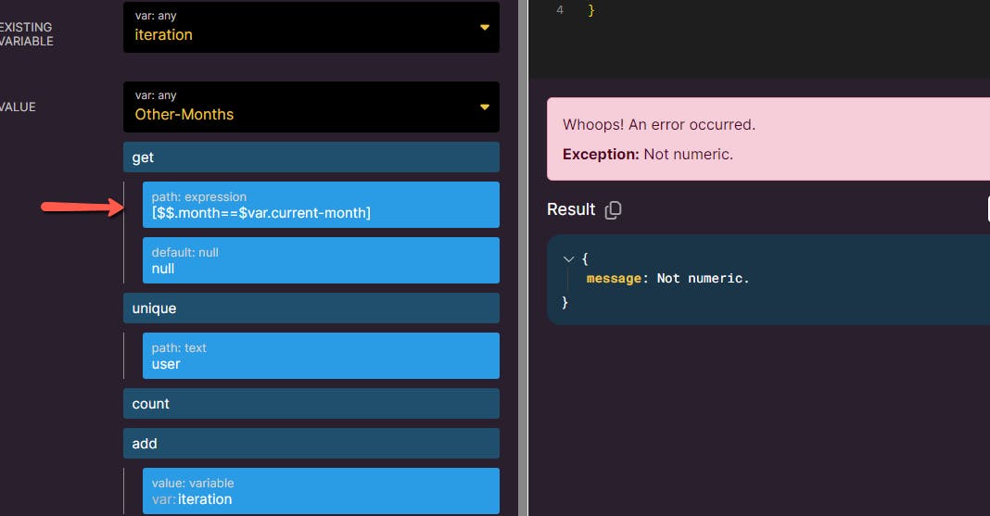The image size is (990, 516).
Task: Select the get filter header
Action: tap(311, 157)
